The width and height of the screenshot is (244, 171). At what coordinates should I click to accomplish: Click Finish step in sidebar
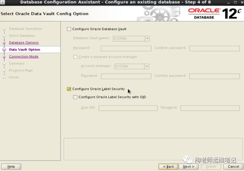click(14, 77)
